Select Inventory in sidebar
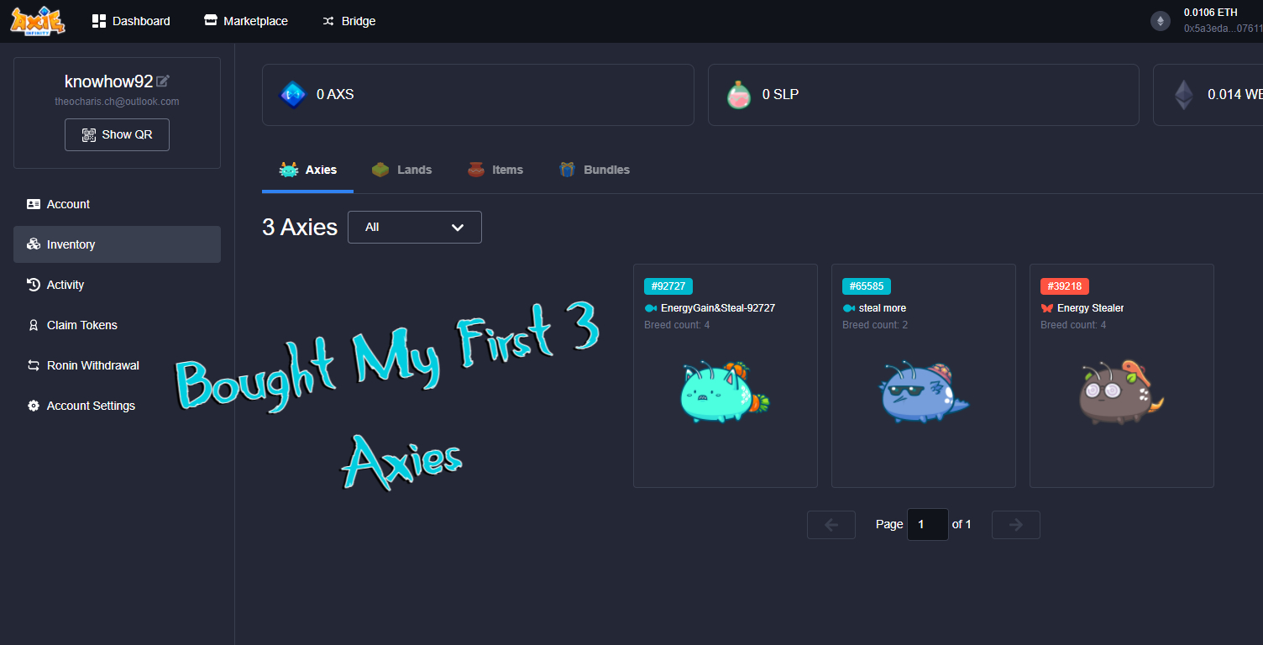Image resolution: width=1263 pixels, height=645 pixels. [117, 244]
